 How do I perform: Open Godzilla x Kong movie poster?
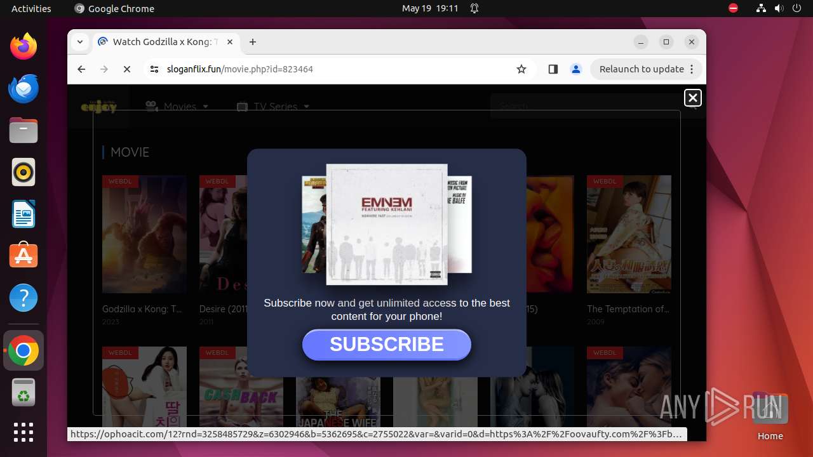[144, 234]
